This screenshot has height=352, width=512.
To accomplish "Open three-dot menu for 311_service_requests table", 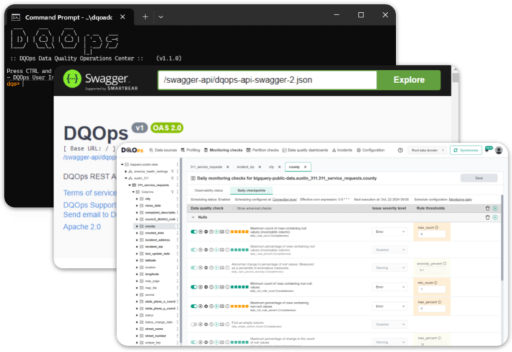I will click(x=177, y=185).
